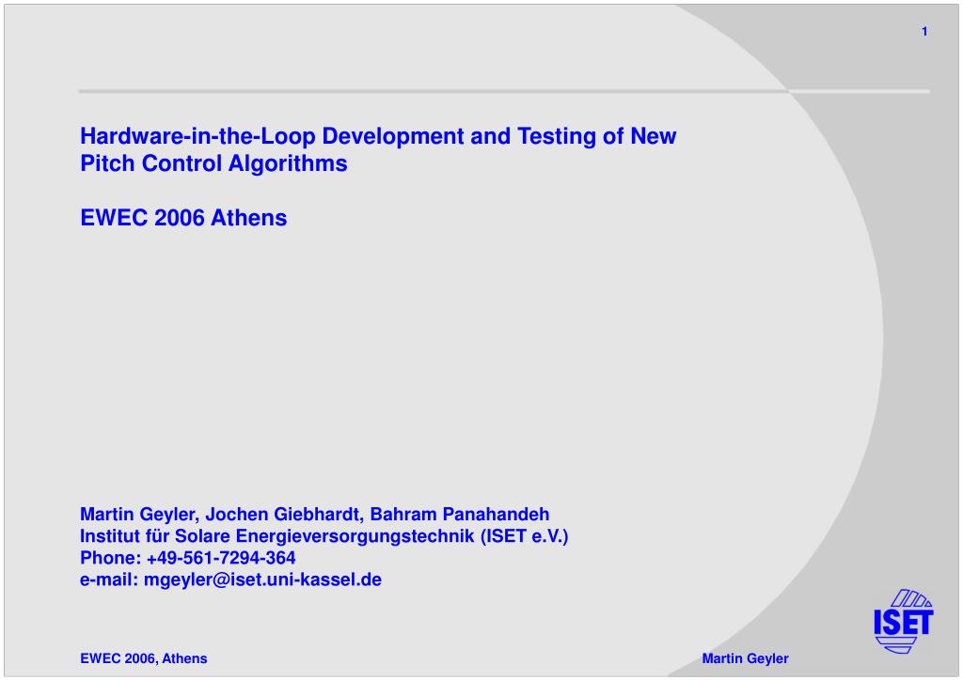Click slide number 1 in the corner

click(924, 31)
